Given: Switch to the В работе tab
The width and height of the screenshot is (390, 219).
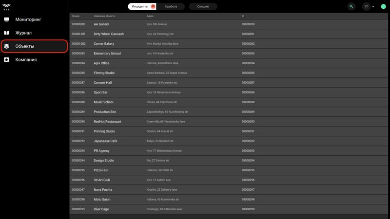Looking at the screenshot, I should coord(171,6).
